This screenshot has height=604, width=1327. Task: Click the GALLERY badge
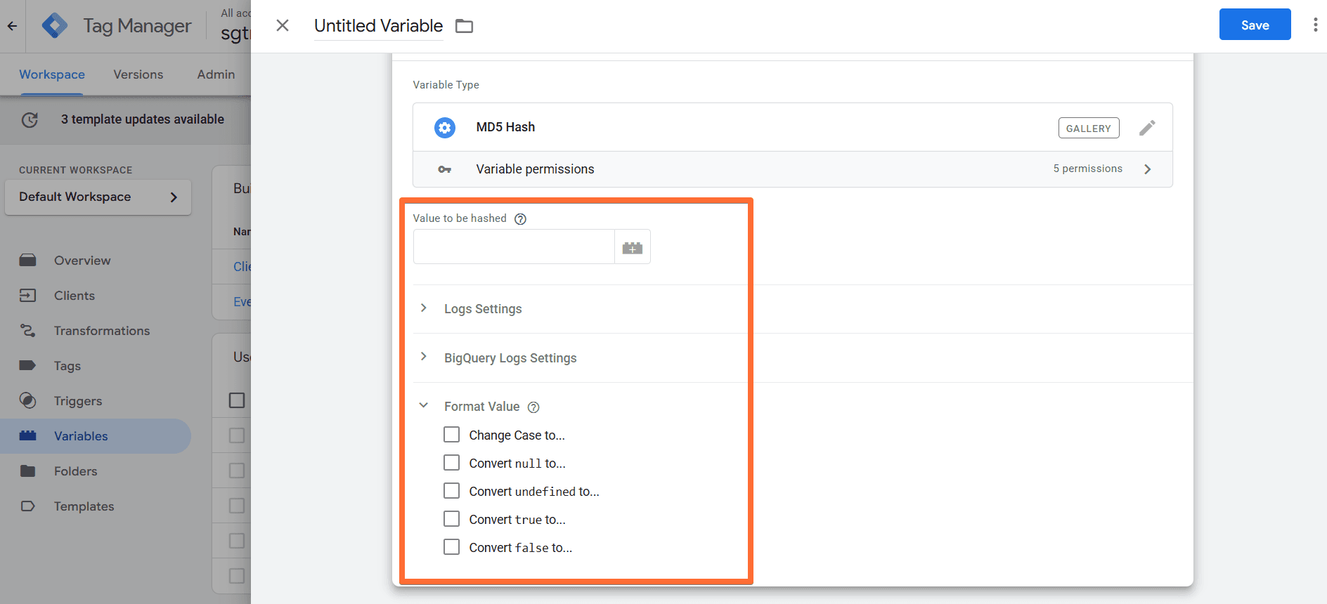tap(1088, 128)
